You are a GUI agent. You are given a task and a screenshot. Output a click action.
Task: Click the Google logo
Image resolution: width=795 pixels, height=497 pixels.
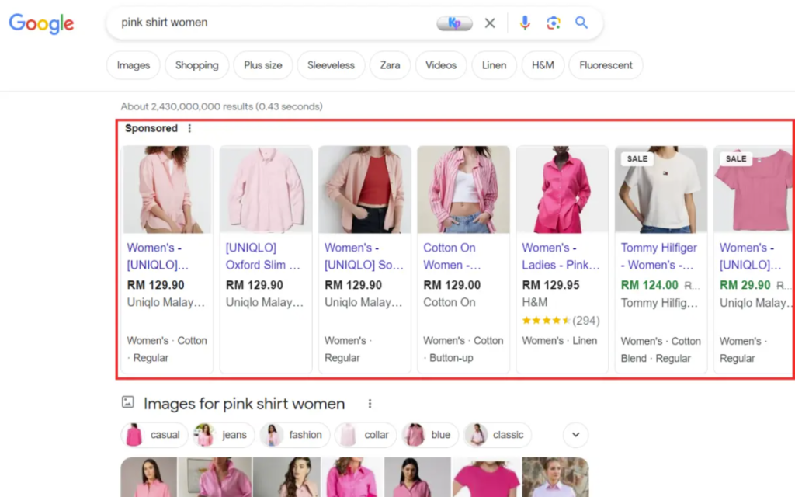tap(42, 23)
